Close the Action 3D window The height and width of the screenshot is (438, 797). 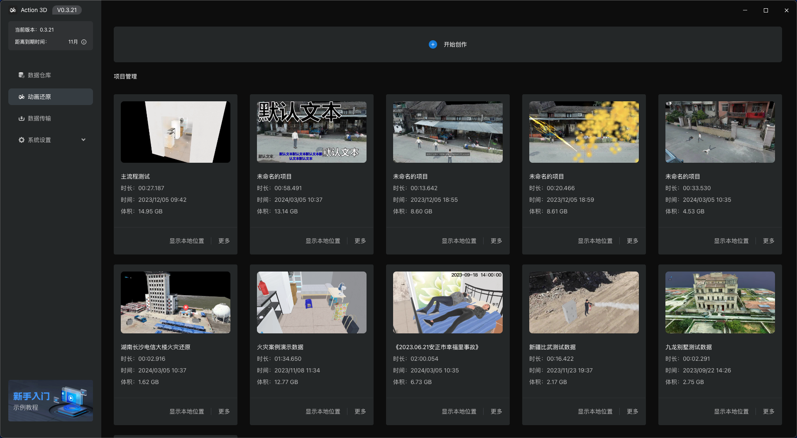pos(787,10)
